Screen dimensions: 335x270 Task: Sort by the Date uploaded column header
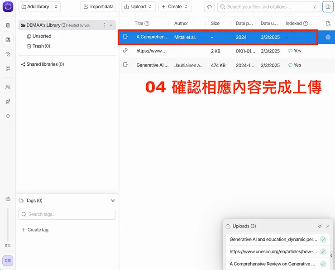click(x=269, y=23)
